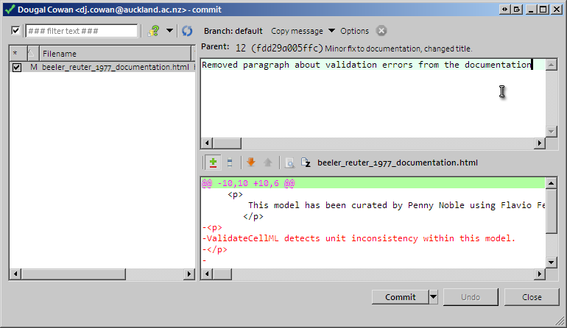Open the Copy message menu
This screenshot has height=328, width=567.
pyautogui.click(x=297, y=31)
